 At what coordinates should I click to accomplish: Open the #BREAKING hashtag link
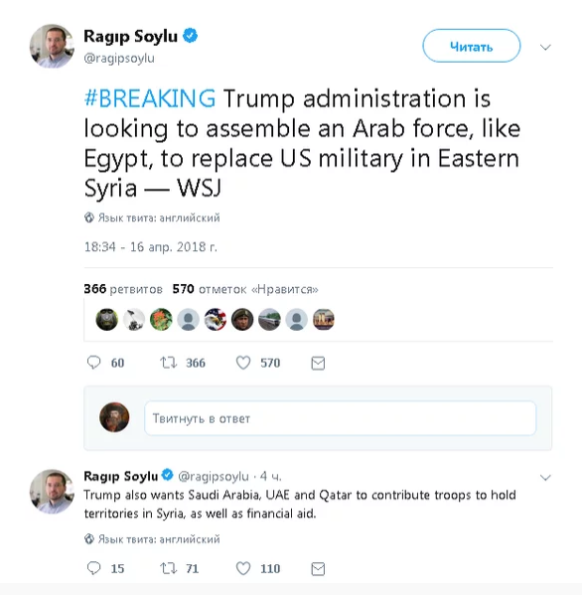pos(150,98)
